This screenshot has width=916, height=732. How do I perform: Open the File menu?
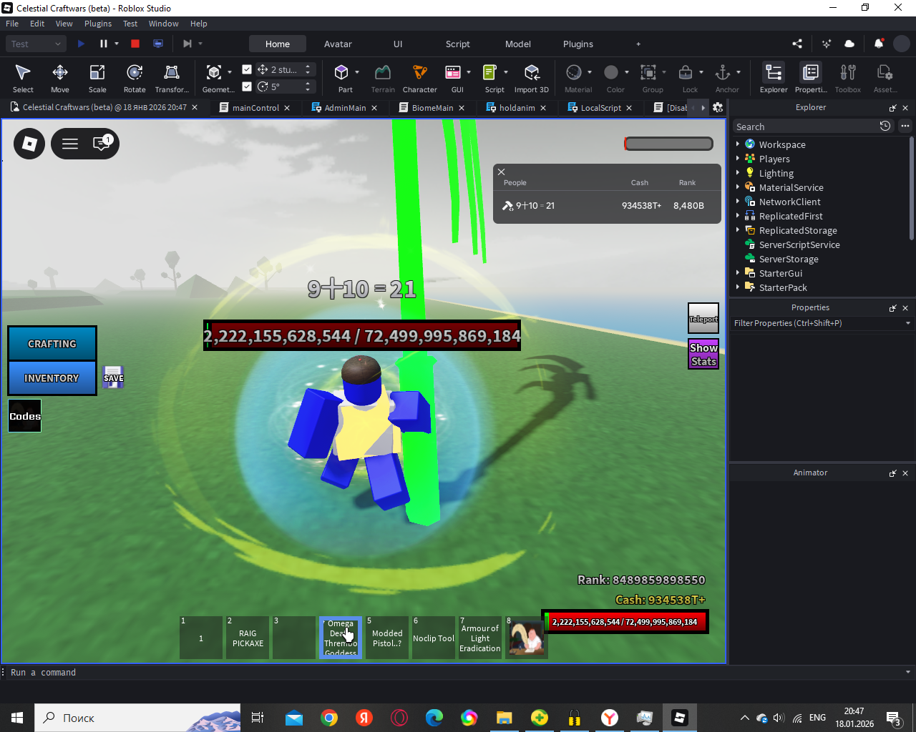pos(12,24)
